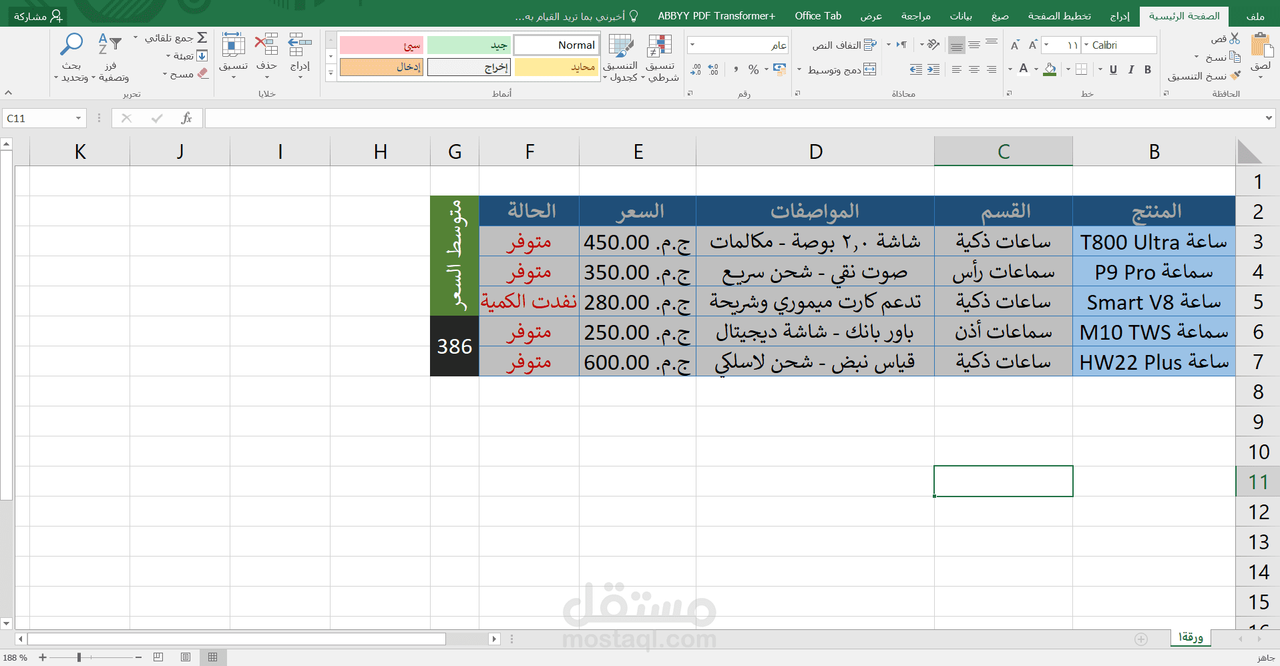Switch to the Insert (إدراج) ribbon tab
Viewport: 1280px width, 666px height.
coord(1120,16)
